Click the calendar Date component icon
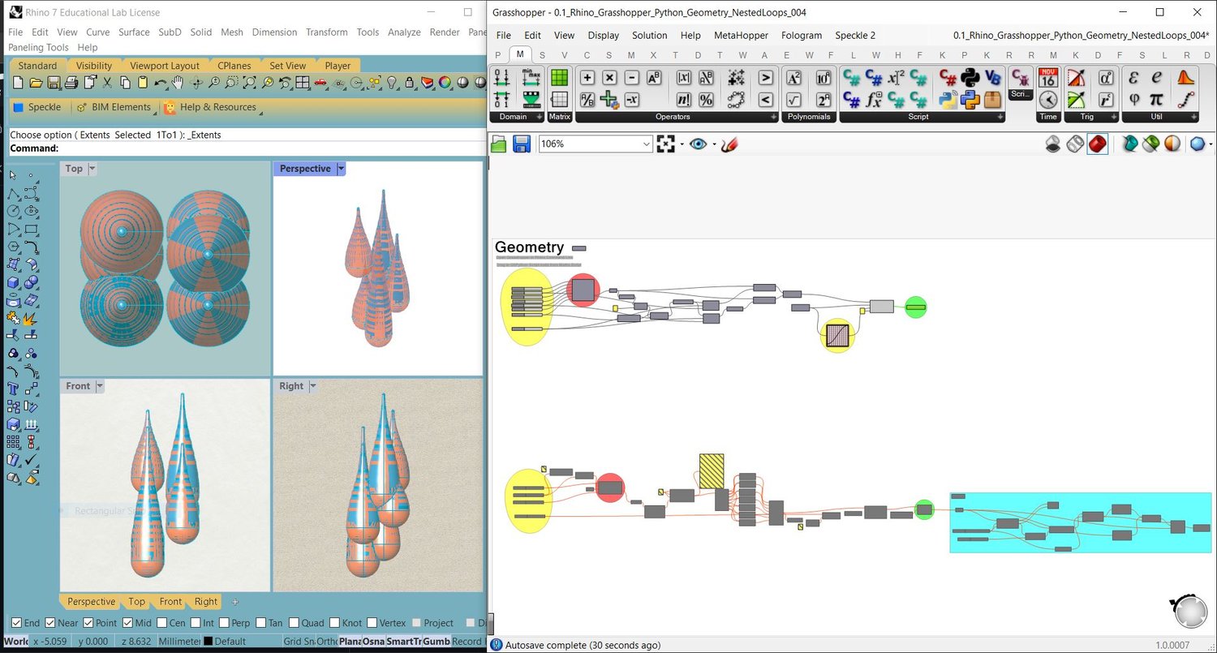Image resolution: width=1217 pixels, height=653 pixels. pyautogui.click(x=1048, y=78)
